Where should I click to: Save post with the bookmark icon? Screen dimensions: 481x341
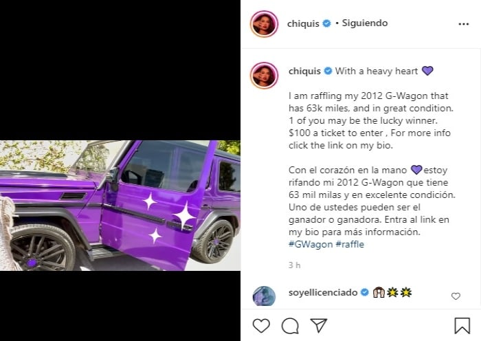pos(462,326)
